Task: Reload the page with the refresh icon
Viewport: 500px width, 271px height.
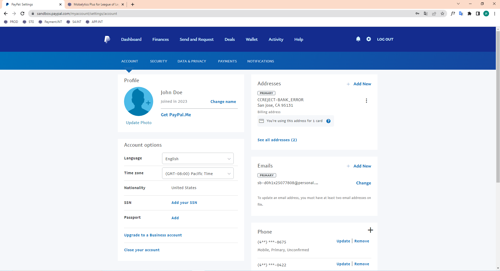Action: pos(22,14)
